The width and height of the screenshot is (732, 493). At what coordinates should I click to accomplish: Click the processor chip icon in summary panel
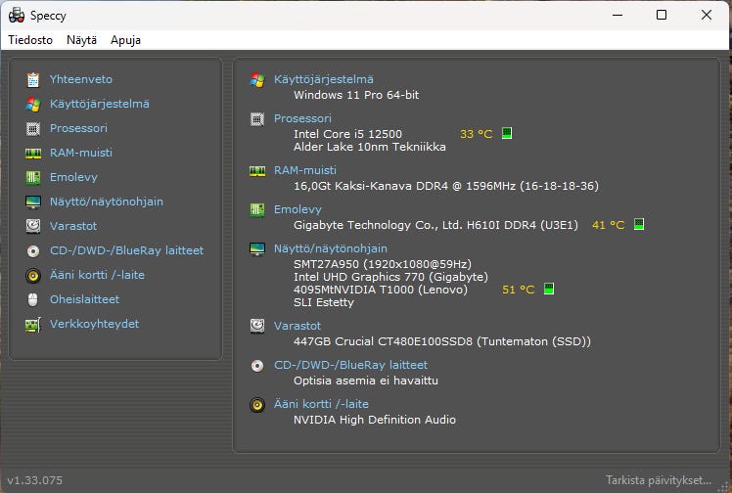257,119
